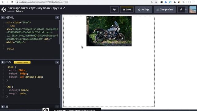Open author Pelegrin profile link
The height and width of the screenshot is (111, 197).
pyautogui.click(x=20, y=11)
